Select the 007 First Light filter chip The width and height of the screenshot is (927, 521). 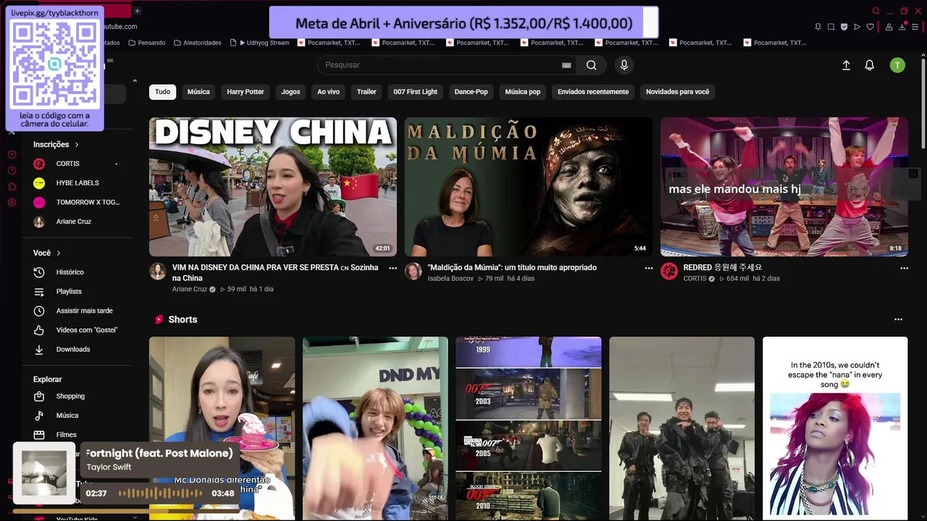[416, 92]
